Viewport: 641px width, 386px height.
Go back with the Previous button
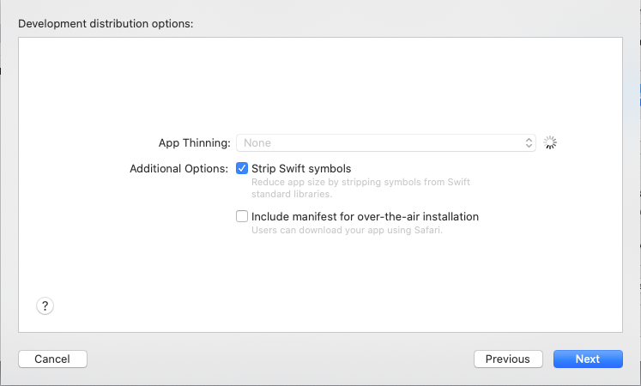pyautogui.click(x=508, y=359)
